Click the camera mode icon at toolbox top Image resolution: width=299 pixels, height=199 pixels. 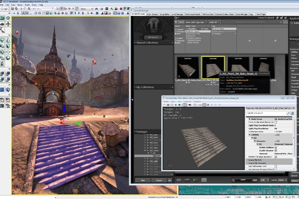tap(2, 18)
